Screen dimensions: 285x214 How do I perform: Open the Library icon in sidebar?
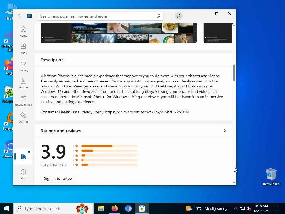point(23,157)
